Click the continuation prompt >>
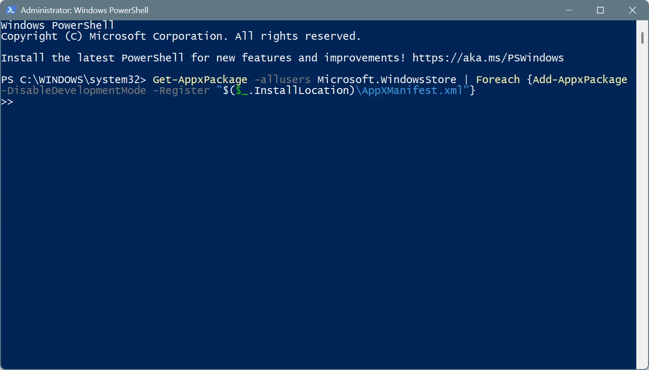 click(x=8, y=101)
